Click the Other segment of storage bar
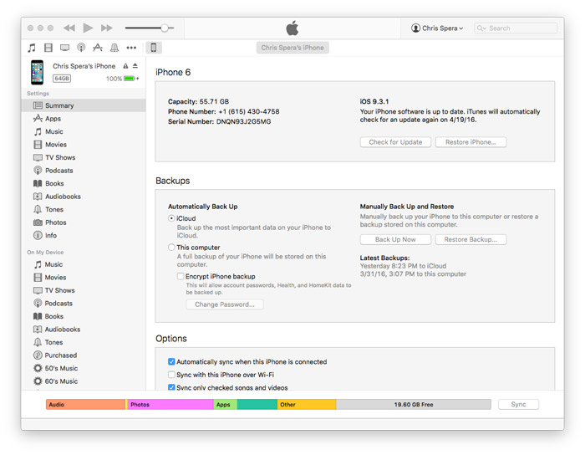Viewport: 585px width, 455px height. (307, 405)
